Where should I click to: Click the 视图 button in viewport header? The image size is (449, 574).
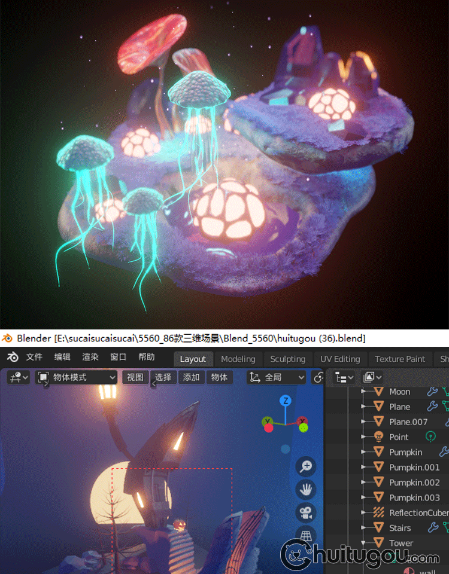[x=135, y=377]
